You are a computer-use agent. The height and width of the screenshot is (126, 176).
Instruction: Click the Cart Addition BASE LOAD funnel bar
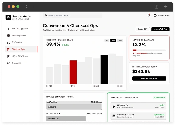pos(74,107)
